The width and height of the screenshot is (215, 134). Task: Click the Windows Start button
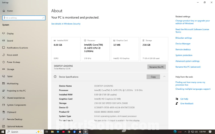point(3,131)
